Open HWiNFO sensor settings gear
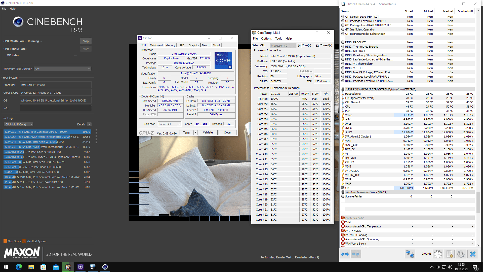Screen dimensions: 483x272 tap(461, 254)
